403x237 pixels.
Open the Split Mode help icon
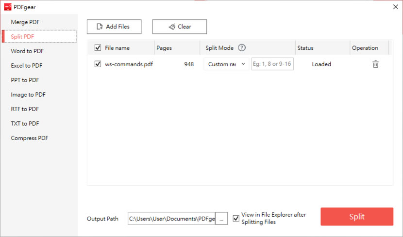242,47
